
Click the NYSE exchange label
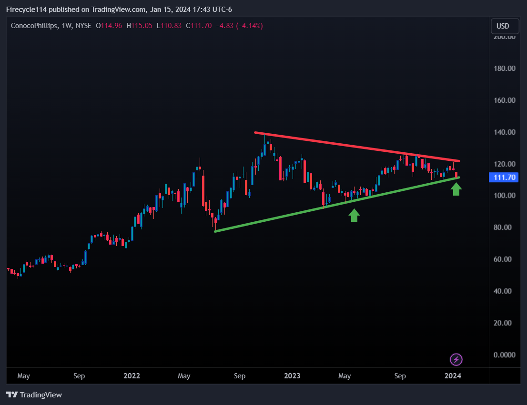[x=83, y=26]
